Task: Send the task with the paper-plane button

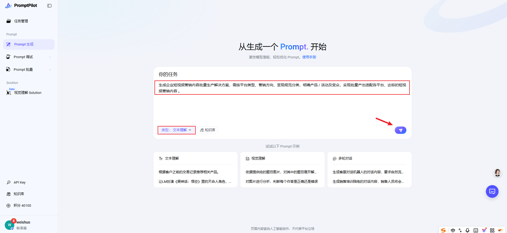Action: pos(401,130)
